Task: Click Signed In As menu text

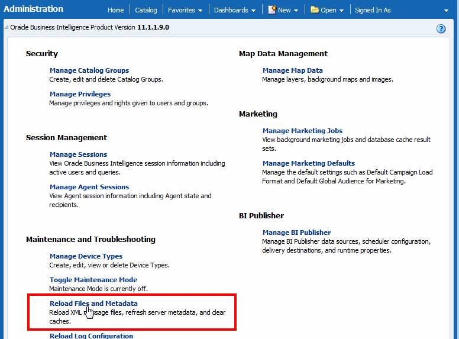Action: click(x=373, y=10)
